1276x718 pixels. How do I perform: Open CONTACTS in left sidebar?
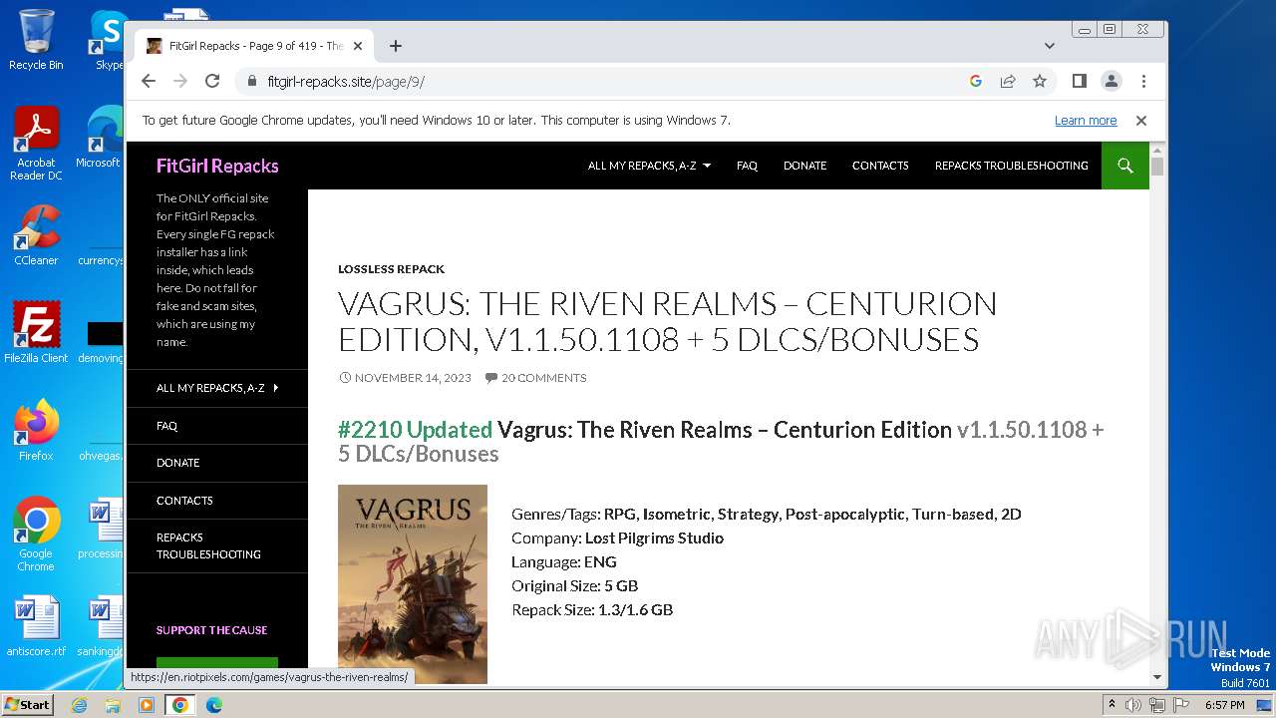tap(184, 501)
